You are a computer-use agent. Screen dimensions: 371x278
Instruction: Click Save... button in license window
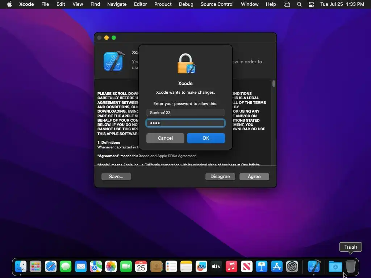point(116,177)
